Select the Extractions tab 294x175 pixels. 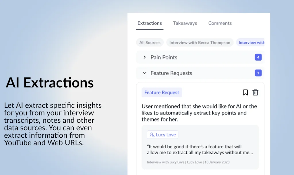[150, 23]
